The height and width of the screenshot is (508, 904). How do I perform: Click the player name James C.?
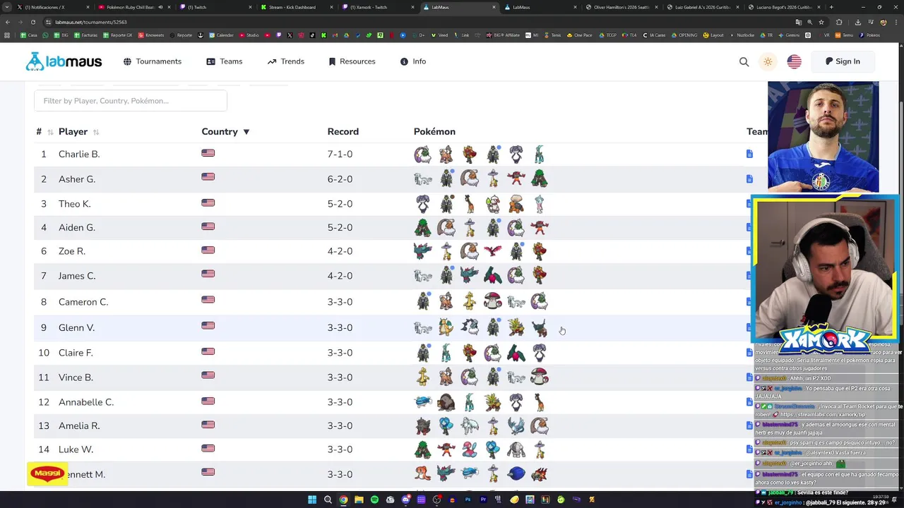point(77,276)
